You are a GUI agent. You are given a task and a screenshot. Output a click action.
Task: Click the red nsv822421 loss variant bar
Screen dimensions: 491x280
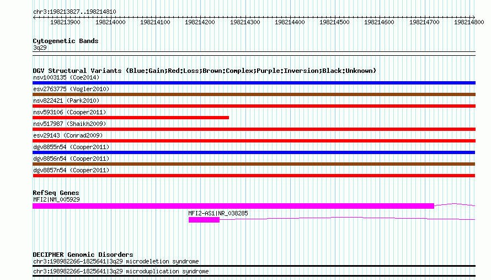(254, 106)
